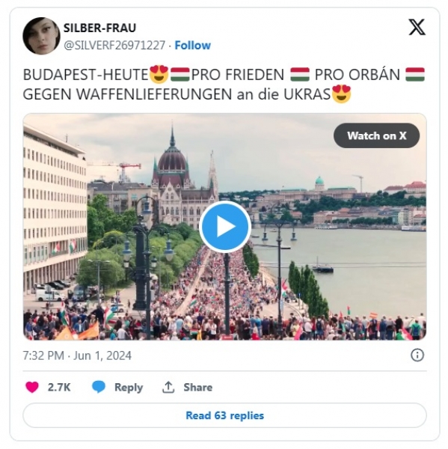Viewport: 448px width, 449px height.
Task: Follow the SILBER-FRAU account
Action: pos(193,45)
